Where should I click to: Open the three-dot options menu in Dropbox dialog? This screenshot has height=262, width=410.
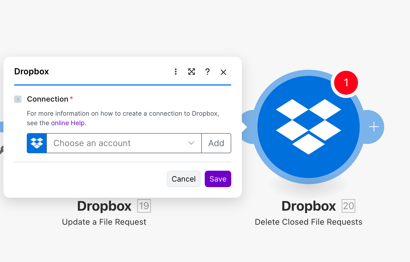click(176, 72)
